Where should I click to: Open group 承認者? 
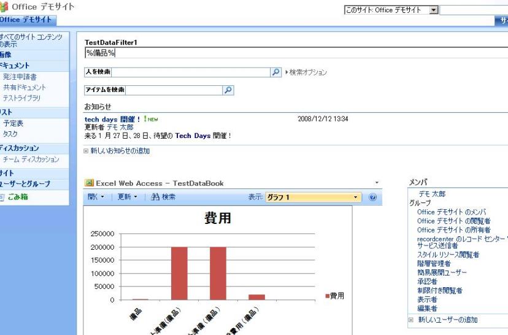(x=427, y=282)
